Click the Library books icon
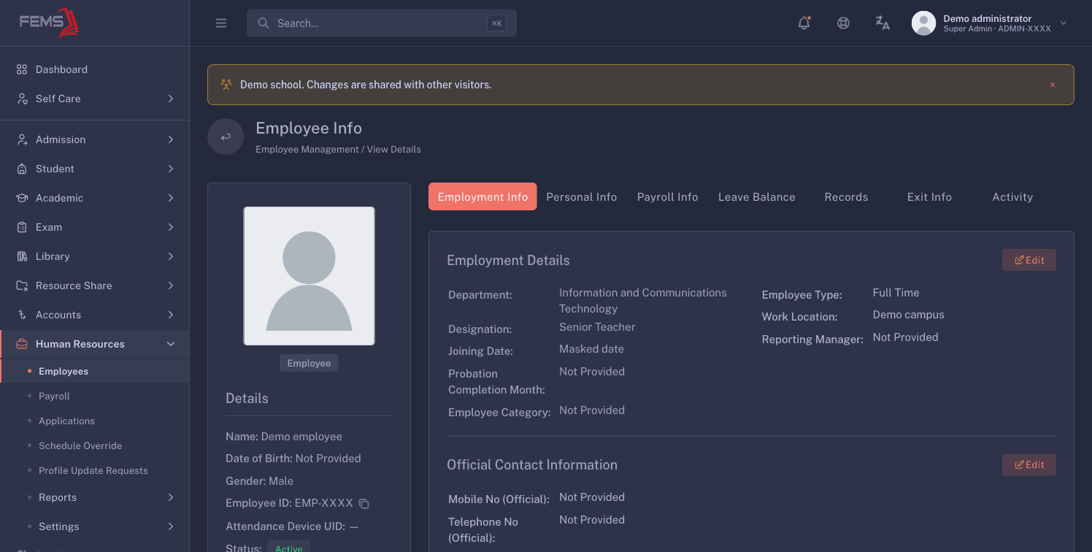Screen dimensions: 1092x552 click(x=22, y=256)
